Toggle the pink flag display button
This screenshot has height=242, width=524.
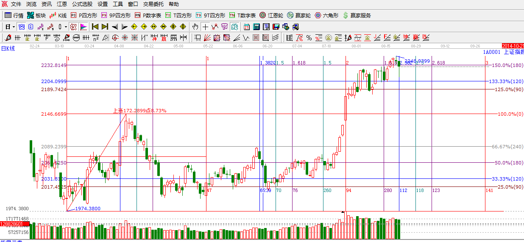(x=84, y=27)
